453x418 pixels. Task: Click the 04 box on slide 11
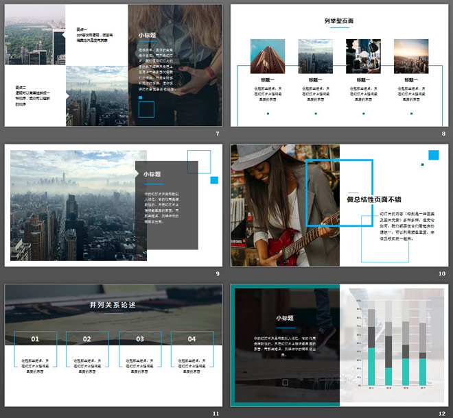pos(192,349)
